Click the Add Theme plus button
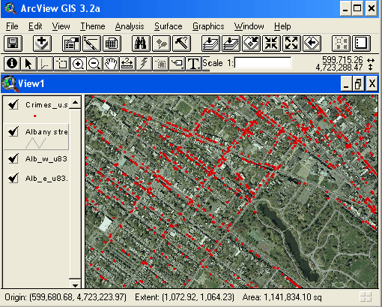382x307 pixels. [42, 44]
